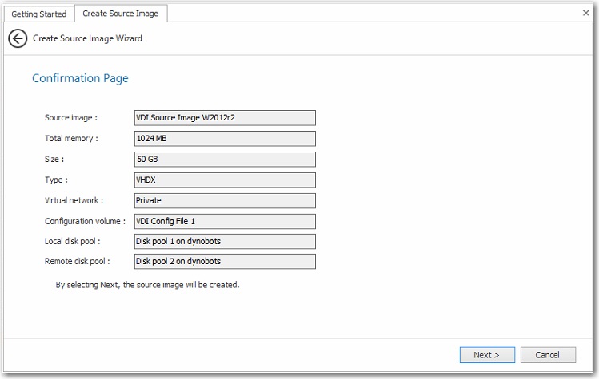Focus the Remote disk pool field
The width and height of the screenshot is (599, 379).
pyautogui.click(x=224, y=262)
